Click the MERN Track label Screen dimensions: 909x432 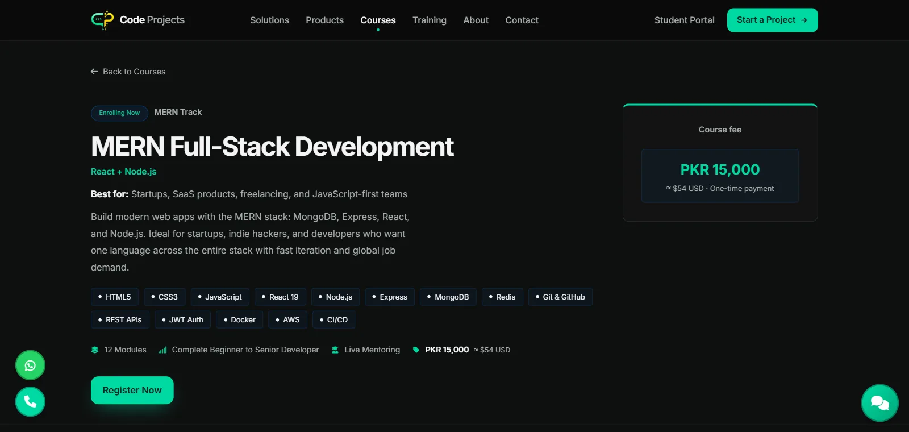178,112
